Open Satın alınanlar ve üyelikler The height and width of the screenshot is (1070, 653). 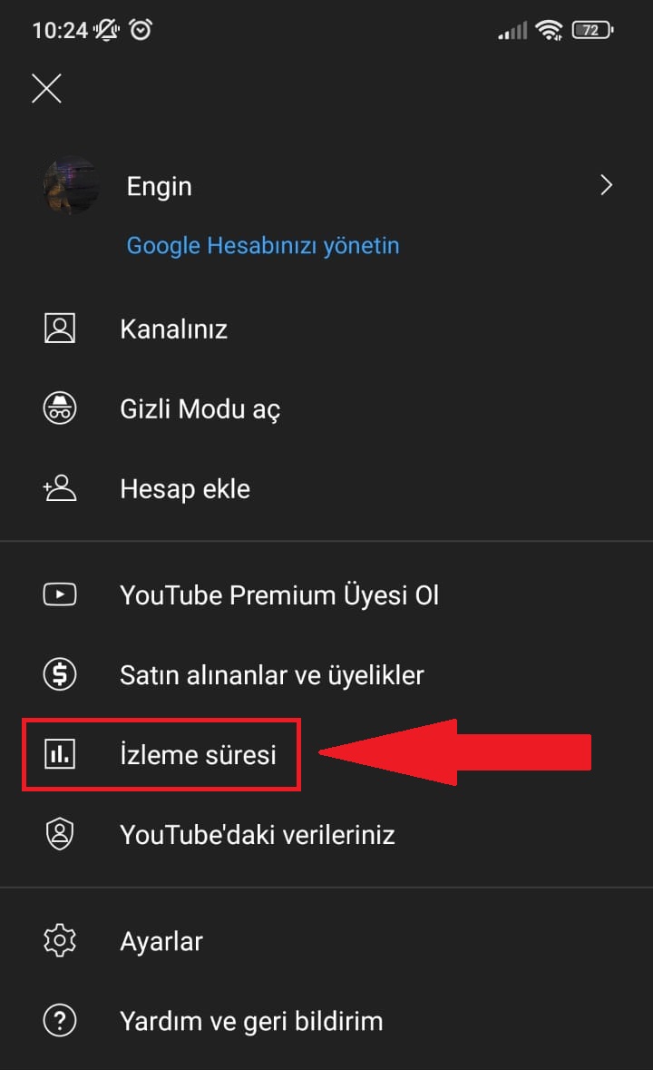272,674
